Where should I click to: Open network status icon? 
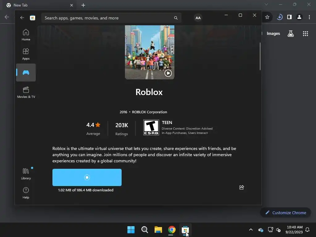[270, 230]
